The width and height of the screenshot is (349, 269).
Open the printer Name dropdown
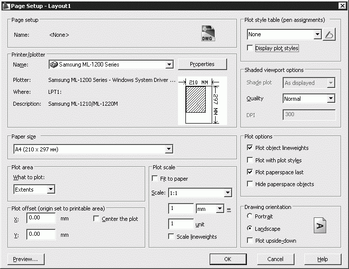coord(169,65)
